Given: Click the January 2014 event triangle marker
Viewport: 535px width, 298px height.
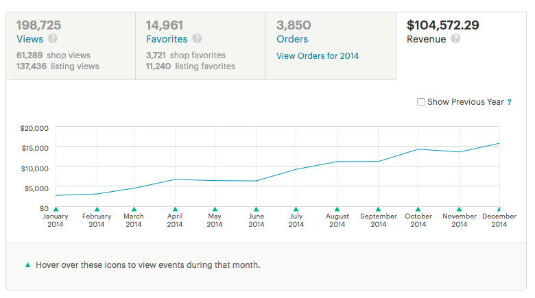Looking at the screenshot, I should pyautogui.click(x=56, y=209).
